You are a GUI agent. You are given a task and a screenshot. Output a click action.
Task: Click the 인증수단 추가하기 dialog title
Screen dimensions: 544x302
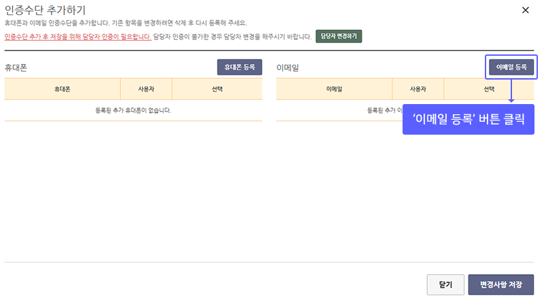pyautogui.click(x=45, y=10)
